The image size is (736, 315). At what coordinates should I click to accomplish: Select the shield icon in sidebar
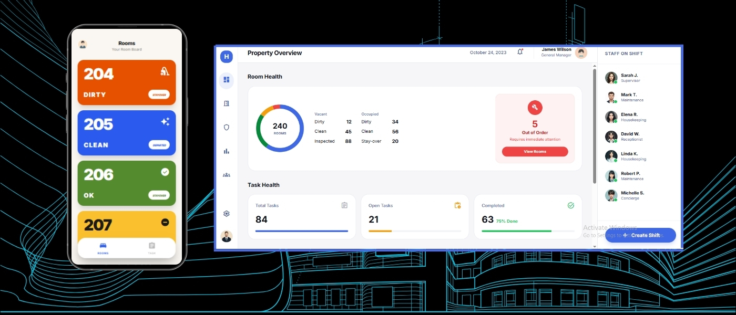tap(227, 127)
